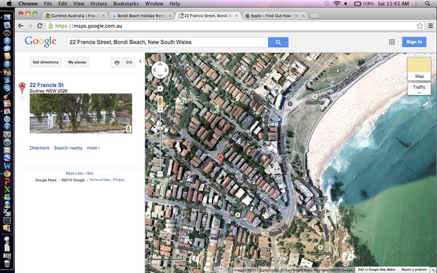Print the current map
437x273 pixels.
pos(117,62)
